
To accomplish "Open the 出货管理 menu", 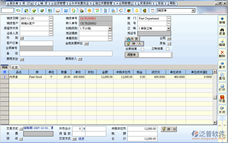I will [x=58, y=3].
